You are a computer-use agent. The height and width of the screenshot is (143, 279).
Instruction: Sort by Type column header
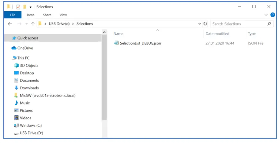click(x=252, y=34)
